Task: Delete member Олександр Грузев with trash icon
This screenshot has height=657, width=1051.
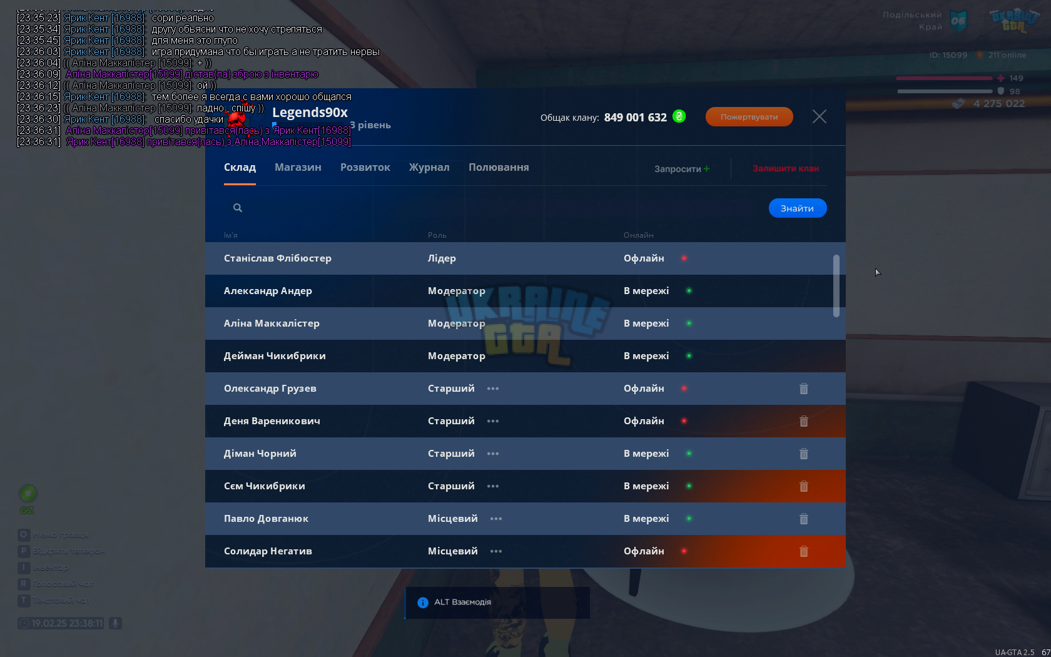Action: pos(804,389)
